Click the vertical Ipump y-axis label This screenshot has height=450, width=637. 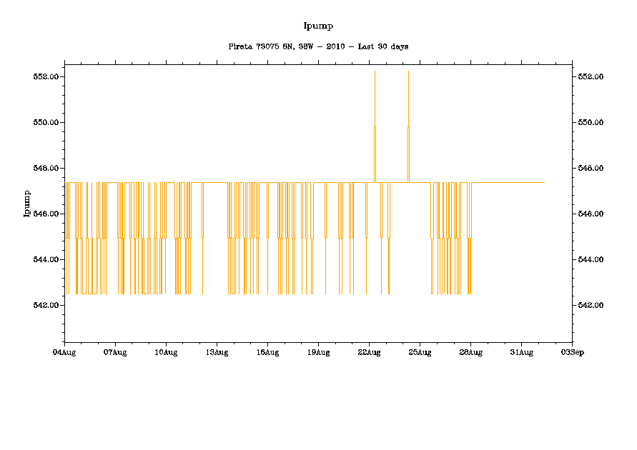(27, 203)
